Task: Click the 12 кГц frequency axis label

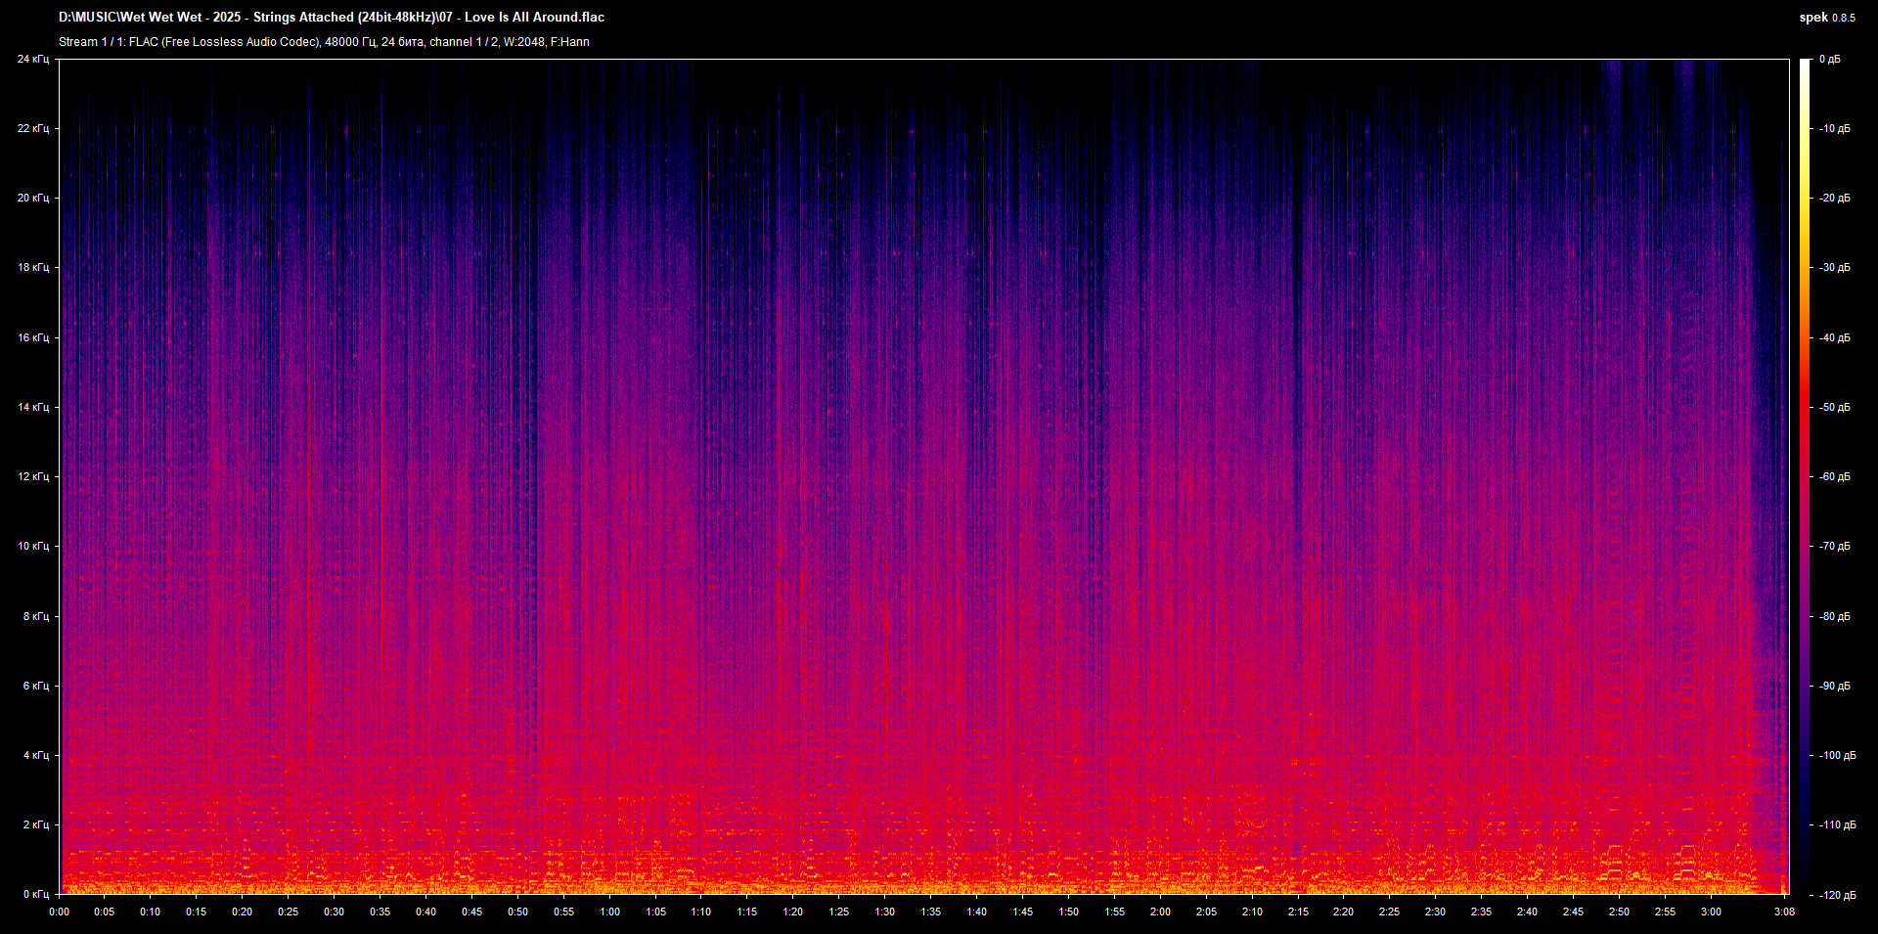Action: tap(33, 477)
